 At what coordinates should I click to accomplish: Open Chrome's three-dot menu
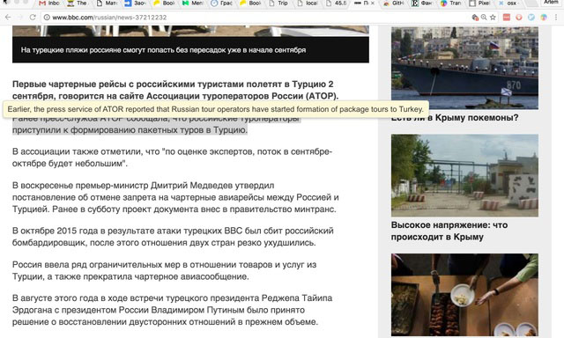[556, 18]
